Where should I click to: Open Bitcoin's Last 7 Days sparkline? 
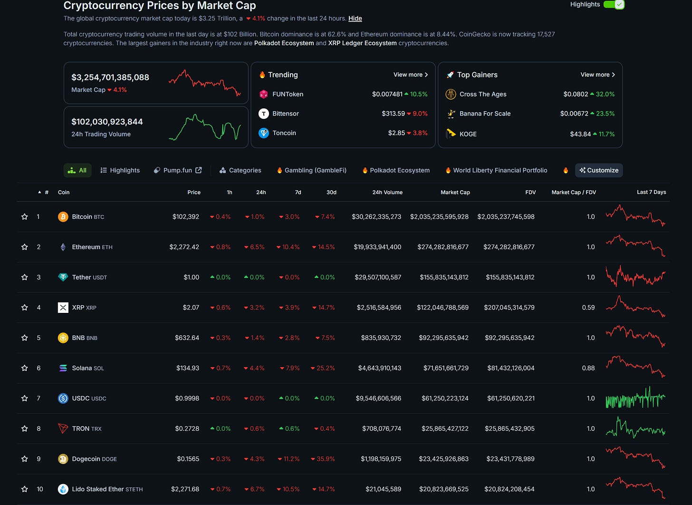(635, 216)
